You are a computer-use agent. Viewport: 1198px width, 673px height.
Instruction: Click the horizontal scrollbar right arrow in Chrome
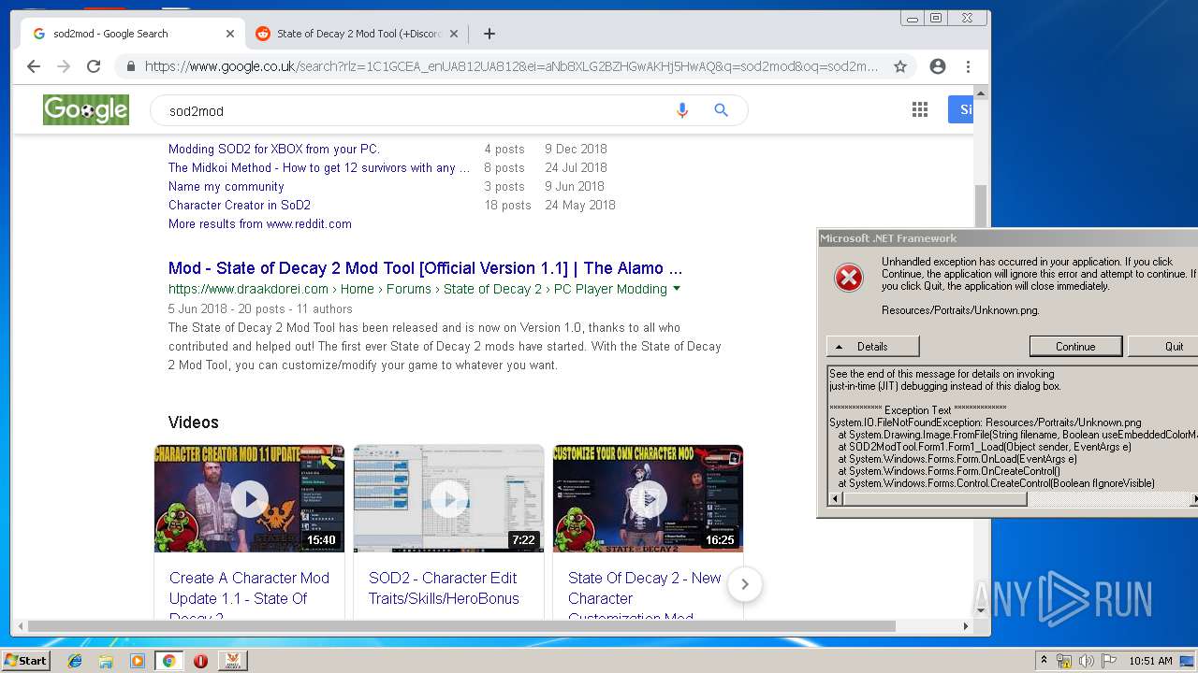pyautogui.click(x=966, y=626)
